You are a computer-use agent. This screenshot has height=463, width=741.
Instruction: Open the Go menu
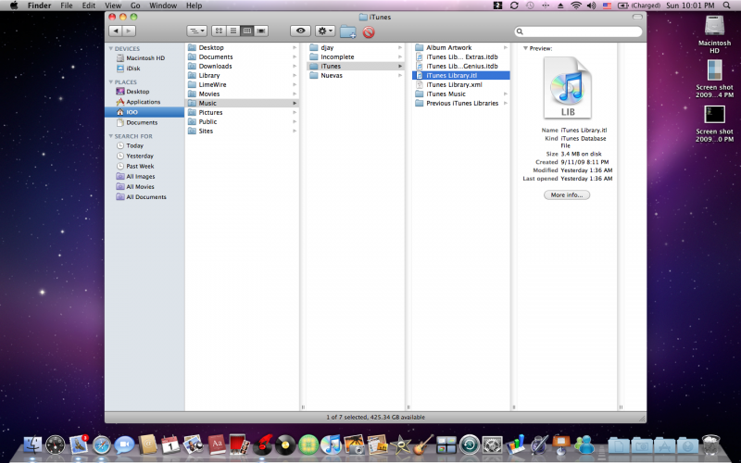pyautogui.click(x=135, y=6)
